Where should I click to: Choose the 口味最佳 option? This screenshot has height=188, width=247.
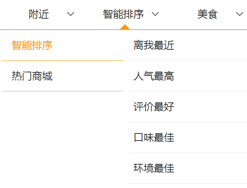point(154,137)
